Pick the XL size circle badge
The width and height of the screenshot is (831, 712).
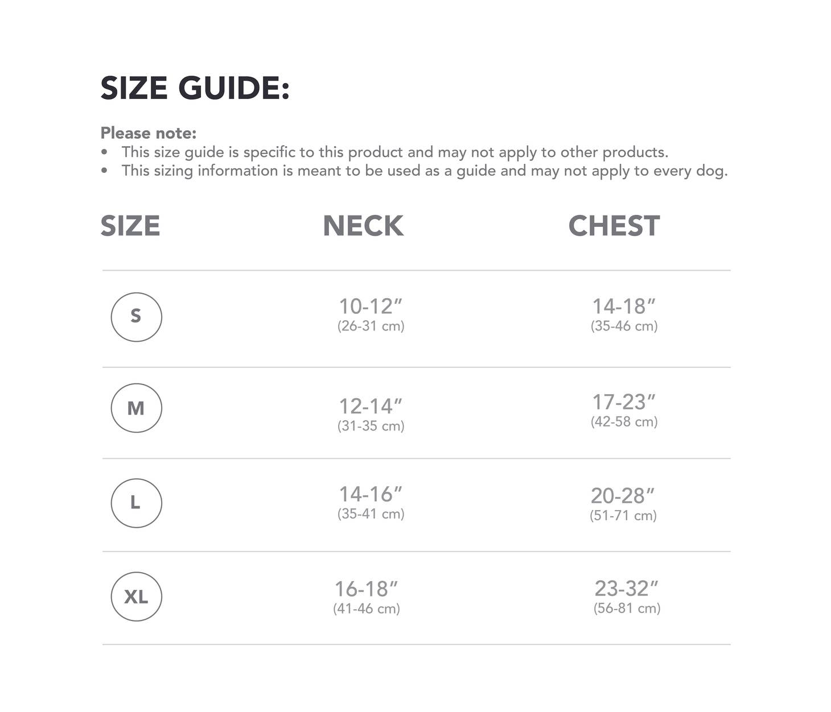136,597
